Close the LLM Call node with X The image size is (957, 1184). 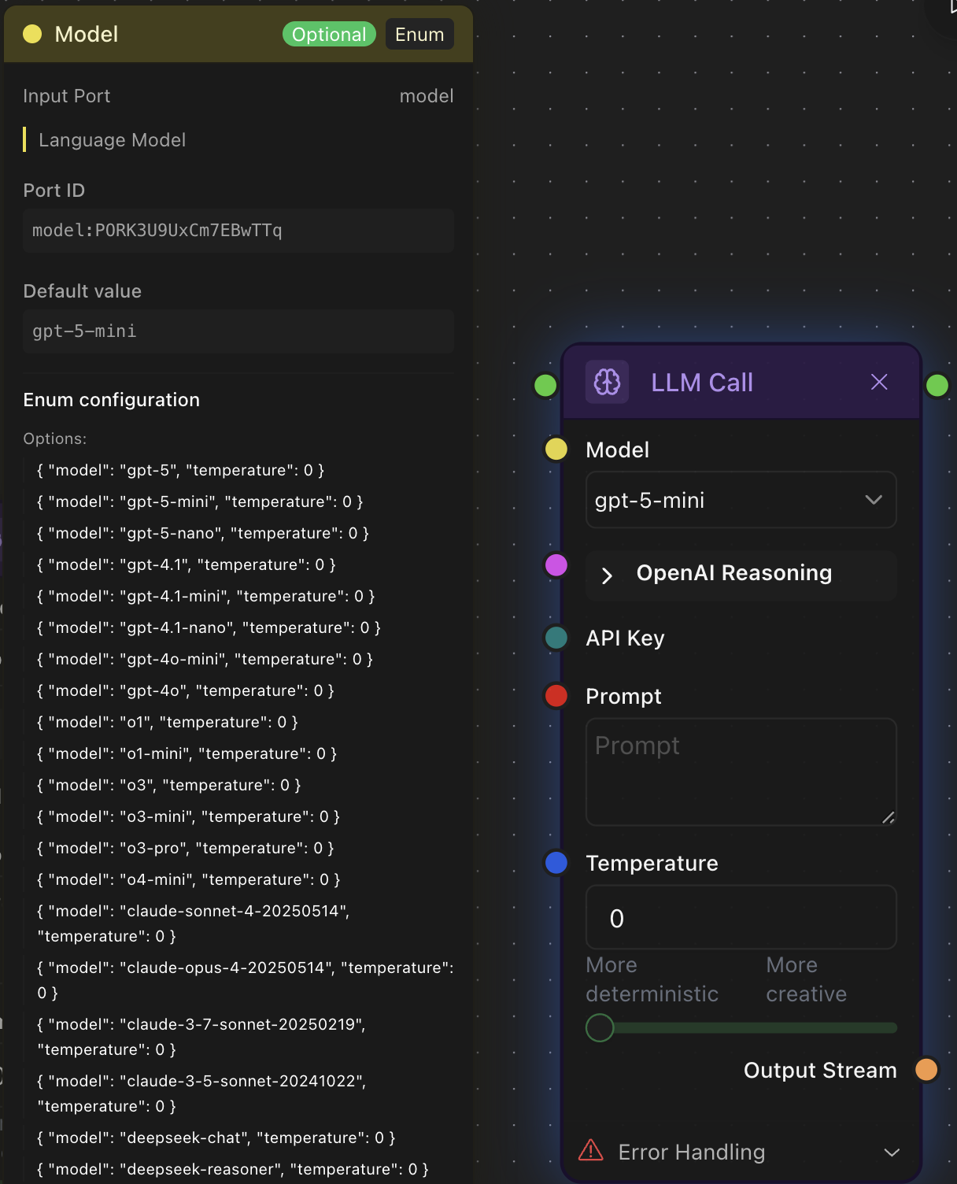(879, 383)
